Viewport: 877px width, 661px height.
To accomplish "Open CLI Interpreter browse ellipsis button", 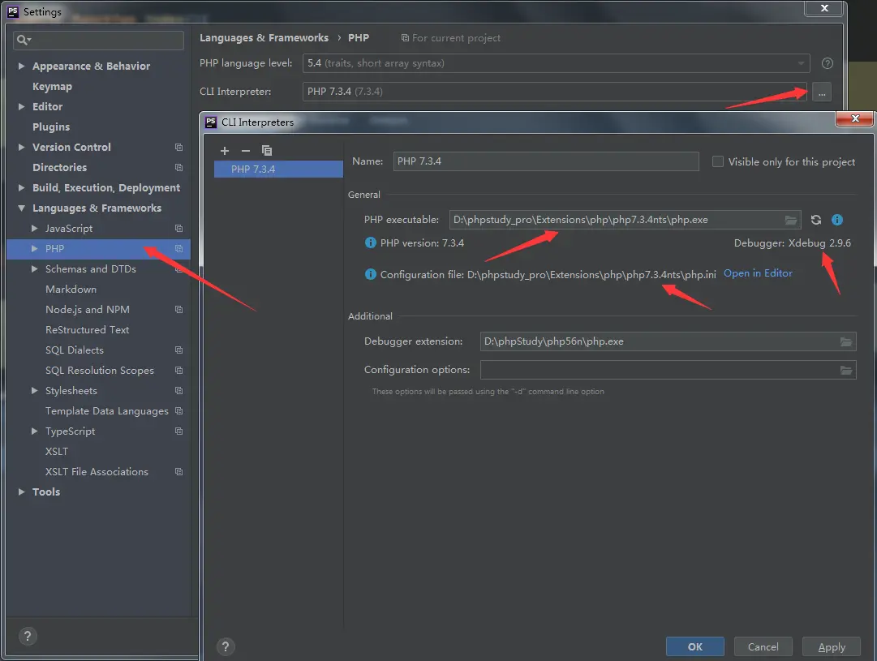I will point(822,92).
